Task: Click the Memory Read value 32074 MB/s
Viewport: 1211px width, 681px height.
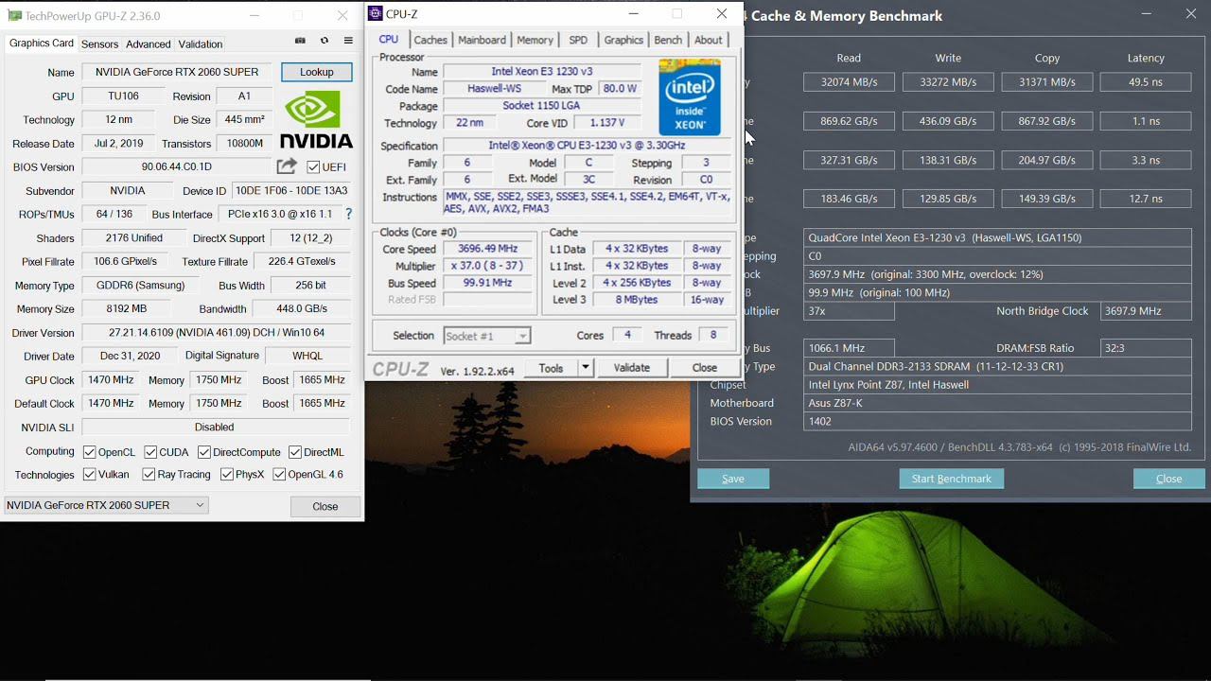Action: [x=849, y=82]
